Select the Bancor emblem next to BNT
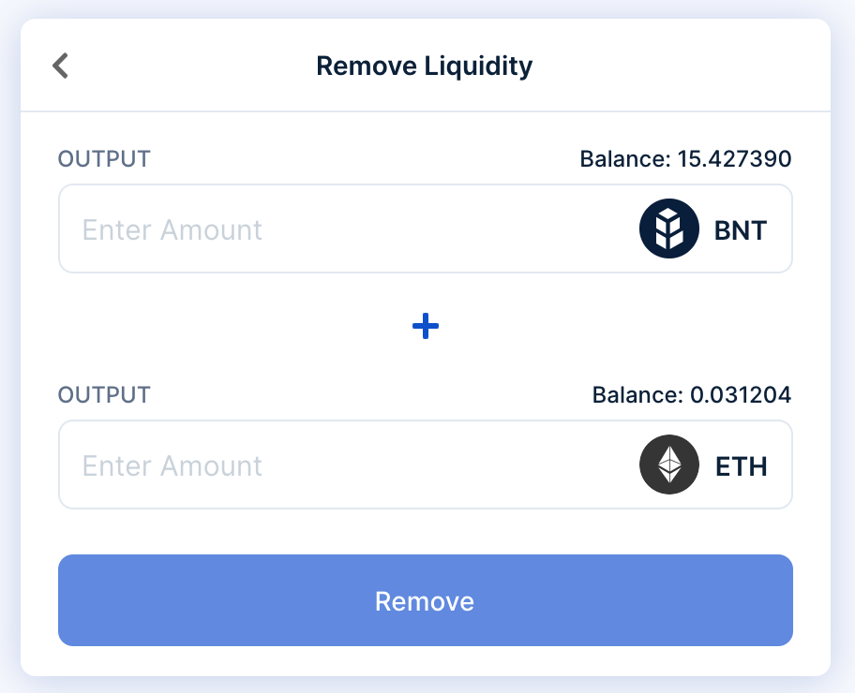This screenshot has width=855, height=693. point(668,228)
